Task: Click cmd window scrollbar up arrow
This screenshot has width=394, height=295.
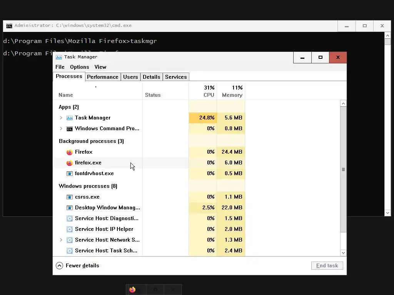Action: (x=387, y=35)
